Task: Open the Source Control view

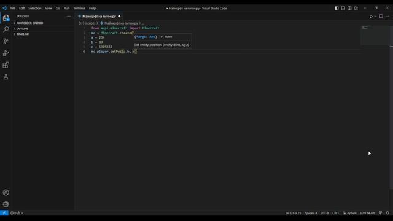Action: (6, 41)
